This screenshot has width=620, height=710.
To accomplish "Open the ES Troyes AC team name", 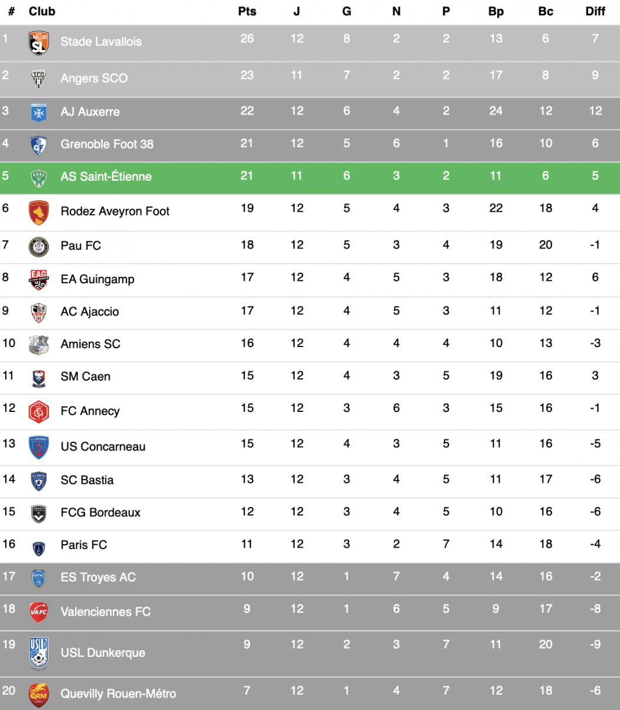I will (98, 577).
